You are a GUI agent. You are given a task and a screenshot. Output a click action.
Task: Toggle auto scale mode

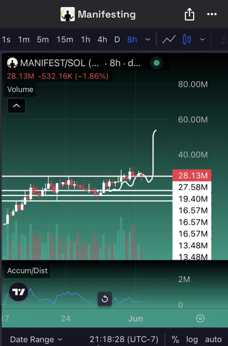coord(213,339)
